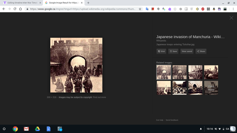View site security lock information
Viewport: 237px width, 133px height.
click(x=27, y=9)
